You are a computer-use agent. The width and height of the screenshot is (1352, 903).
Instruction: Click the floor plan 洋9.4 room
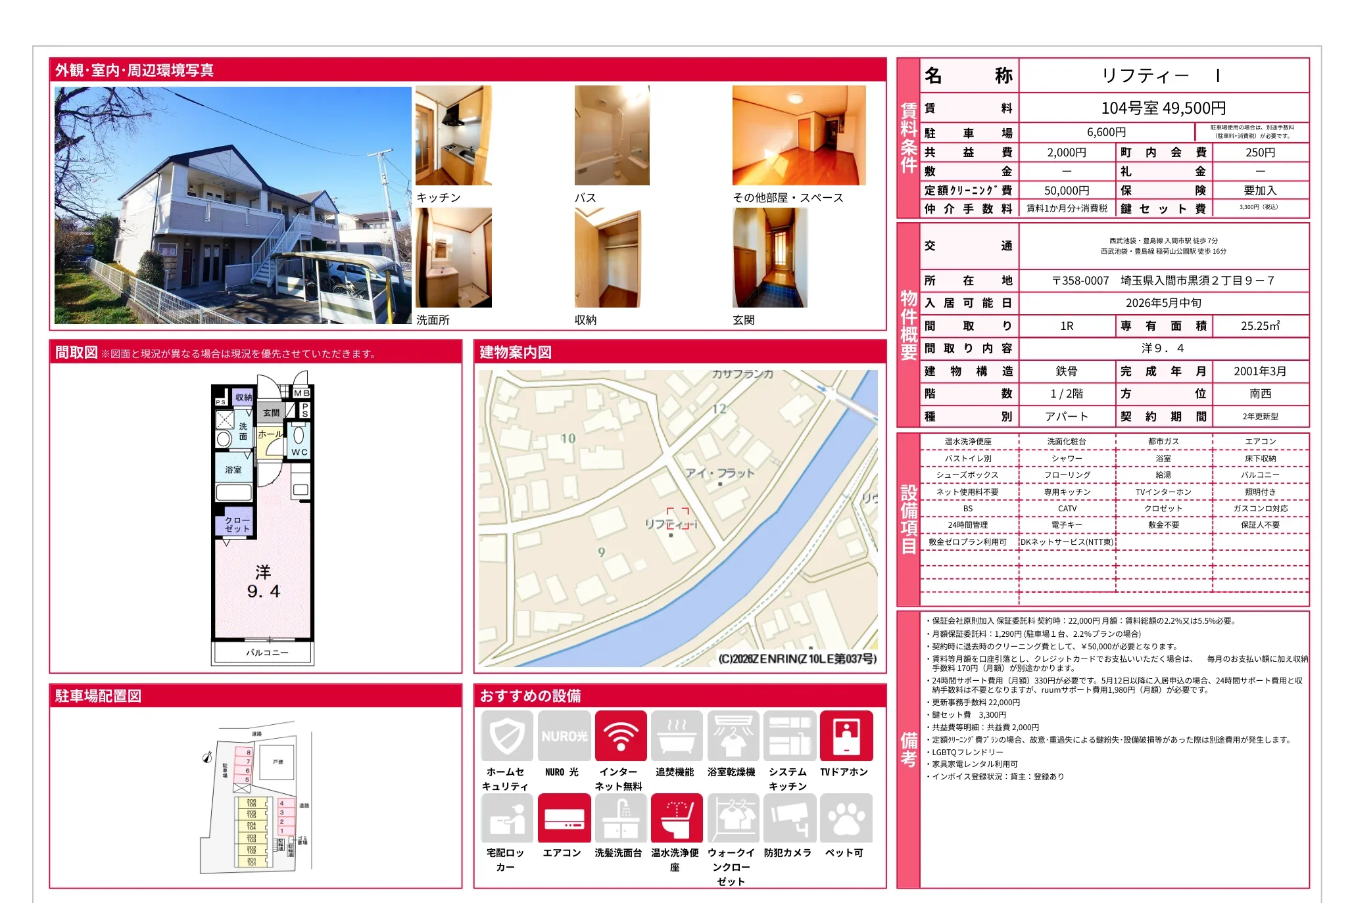click(x=263, y=582)
